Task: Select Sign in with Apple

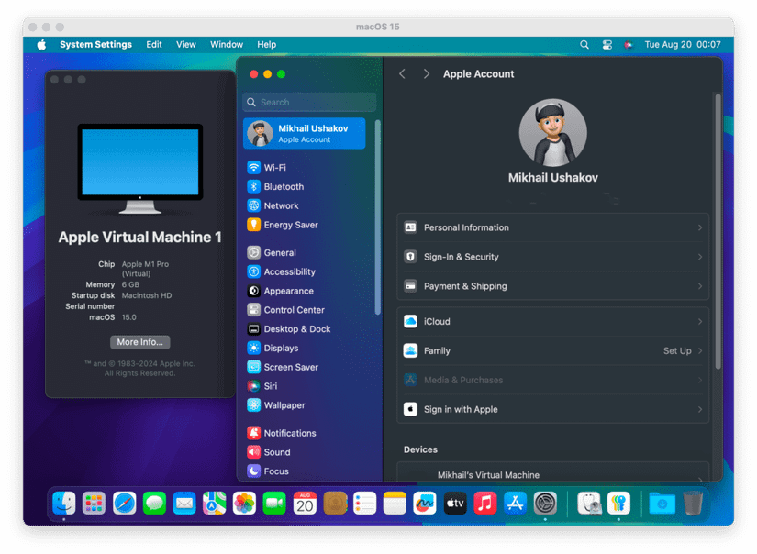Action: pos(552,409)
